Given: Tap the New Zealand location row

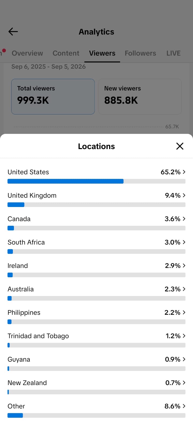Looking at the screenshot, I should [96, 386].
